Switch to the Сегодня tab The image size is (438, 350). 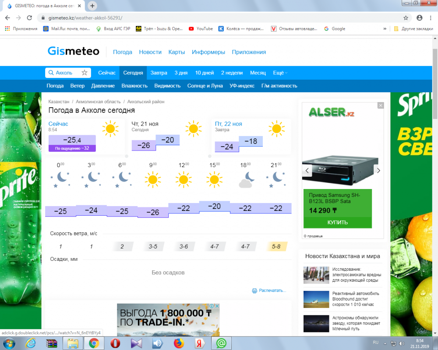133,73
